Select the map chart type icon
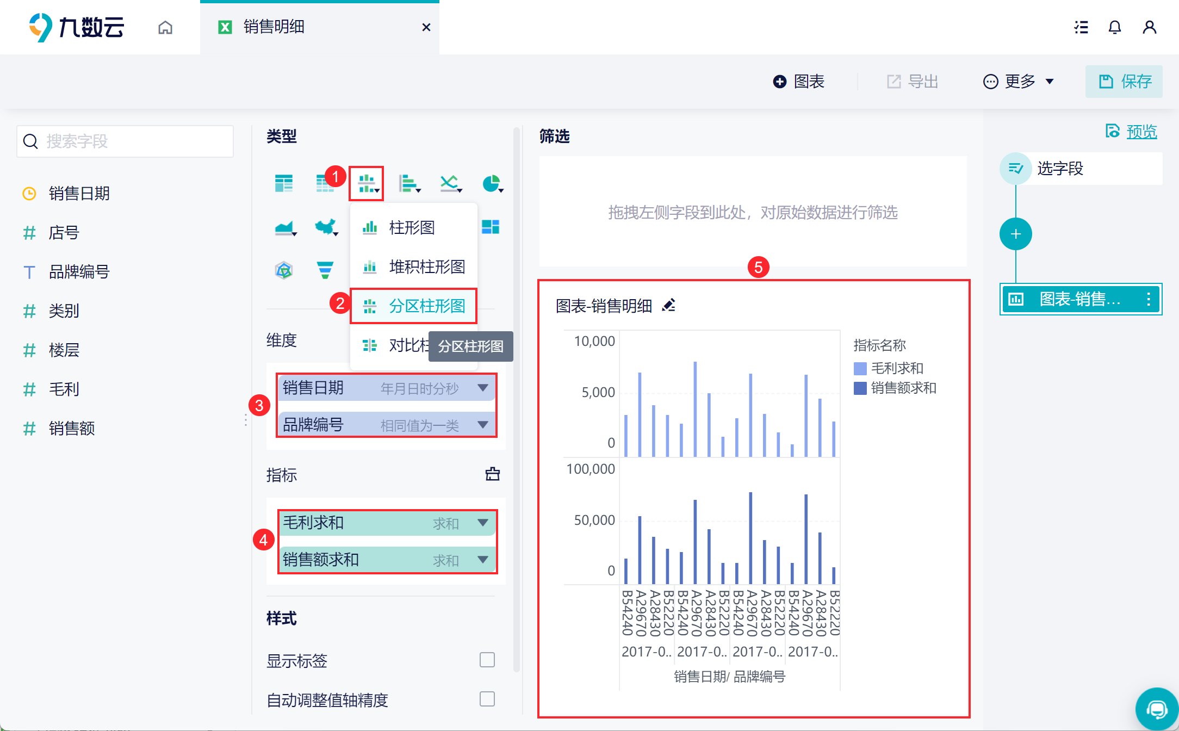This screenshot has height=731, width=1179. click(326, 227)
